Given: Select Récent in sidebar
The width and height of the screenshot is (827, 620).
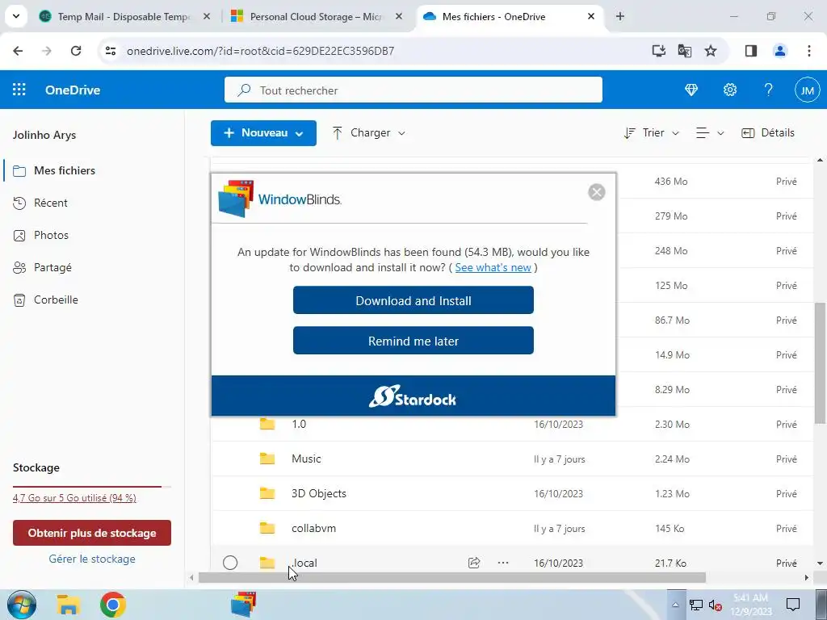Looking at the screenshot, I should pos(51,203).
